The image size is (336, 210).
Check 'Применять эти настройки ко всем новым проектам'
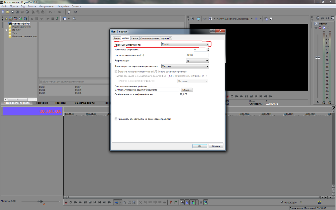click(116, 119)
